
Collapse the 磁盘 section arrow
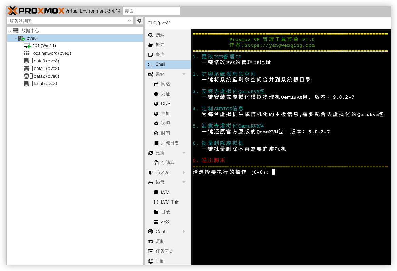pyautogui.click(x=184, y=182)
